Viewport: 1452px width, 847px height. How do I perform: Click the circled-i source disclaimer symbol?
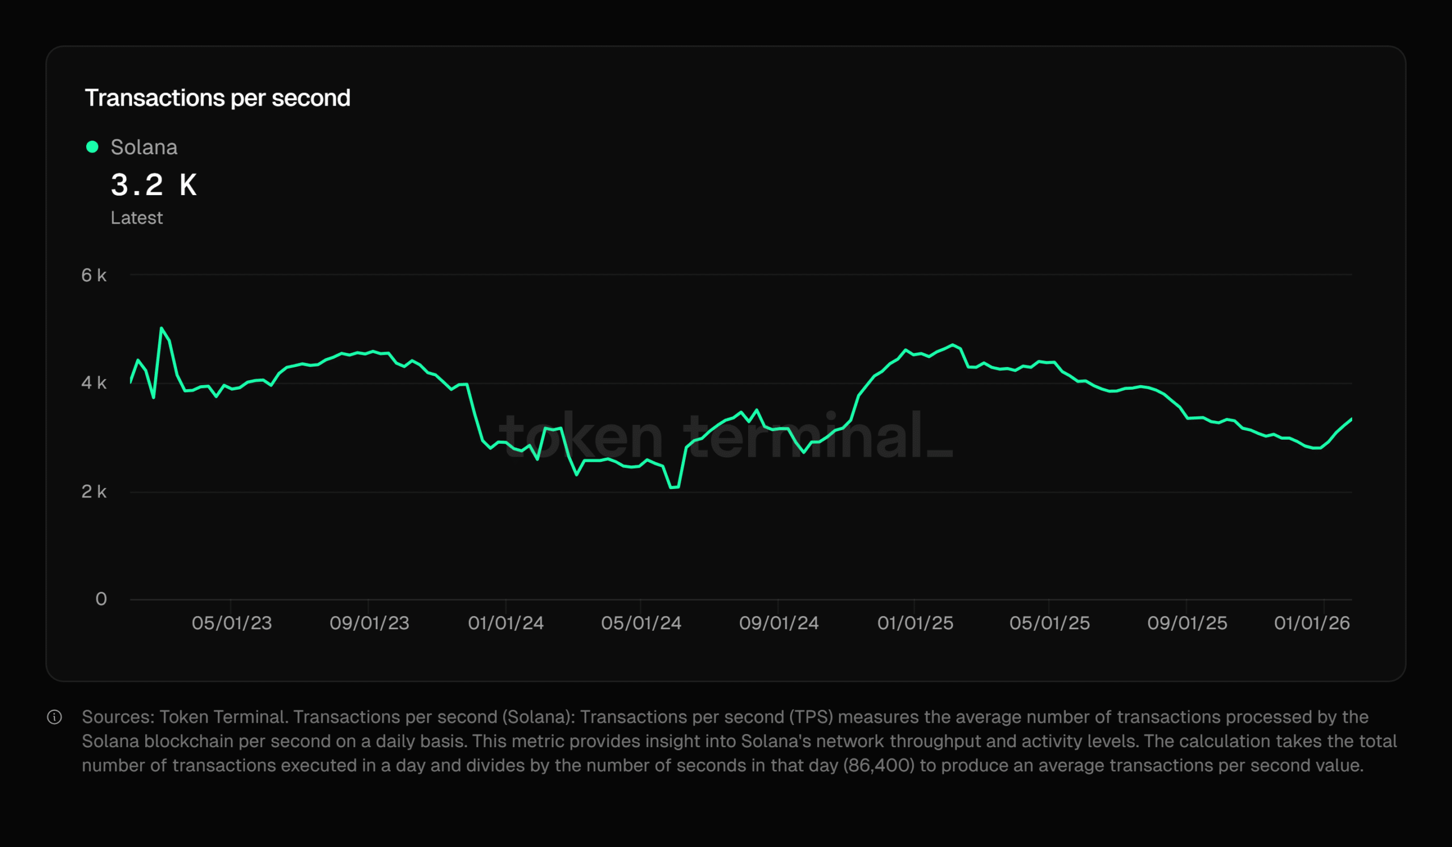[x=55, y=718]
